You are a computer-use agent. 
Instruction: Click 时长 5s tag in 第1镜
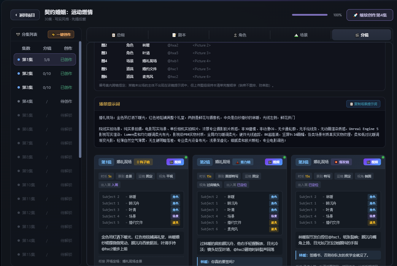coord(106,176)
